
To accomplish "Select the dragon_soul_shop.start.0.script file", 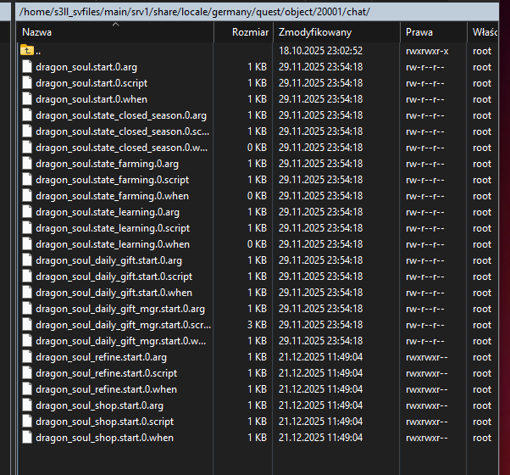I will point(104,422).
